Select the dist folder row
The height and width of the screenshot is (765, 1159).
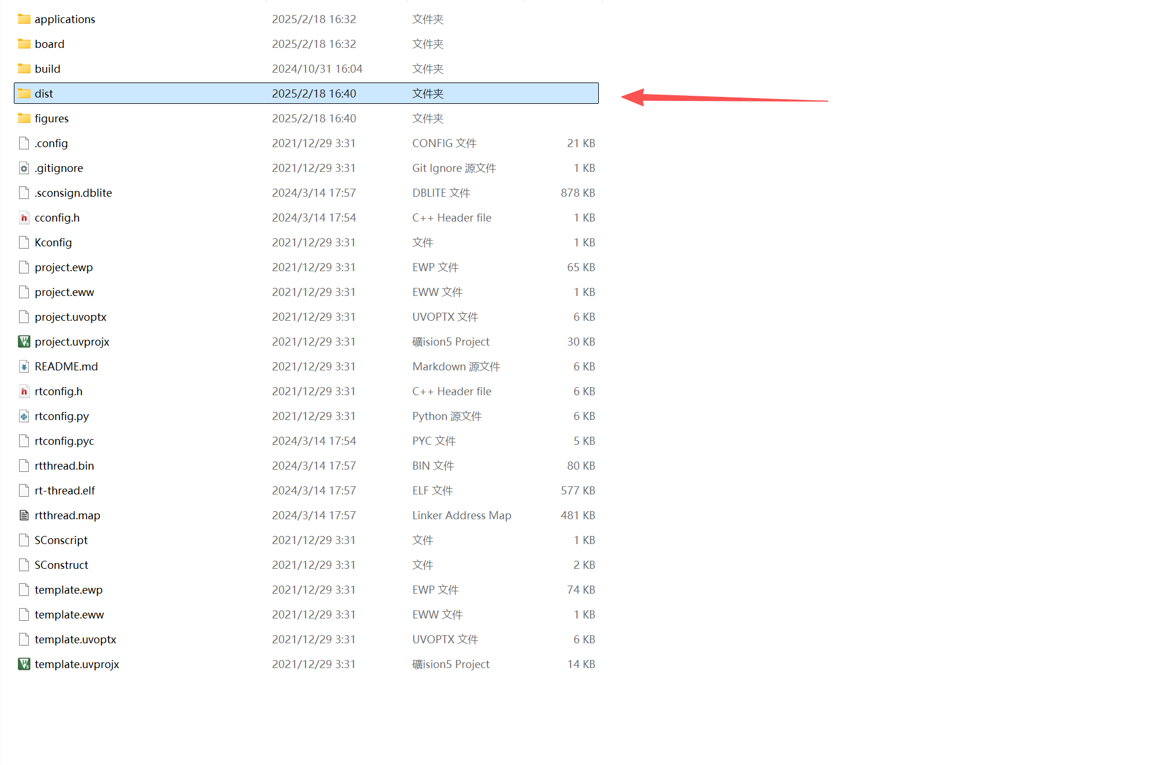306,93
